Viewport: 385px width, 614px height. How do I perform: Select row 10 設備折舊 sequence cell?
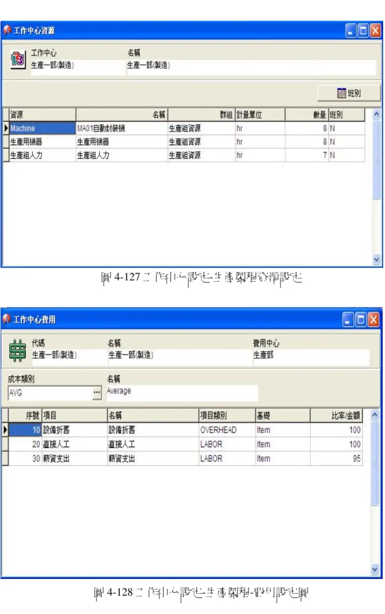tap(25, 430)
